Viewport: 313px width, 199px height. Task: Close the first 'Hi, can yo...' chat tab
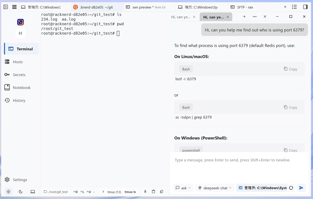pos(194,17)
